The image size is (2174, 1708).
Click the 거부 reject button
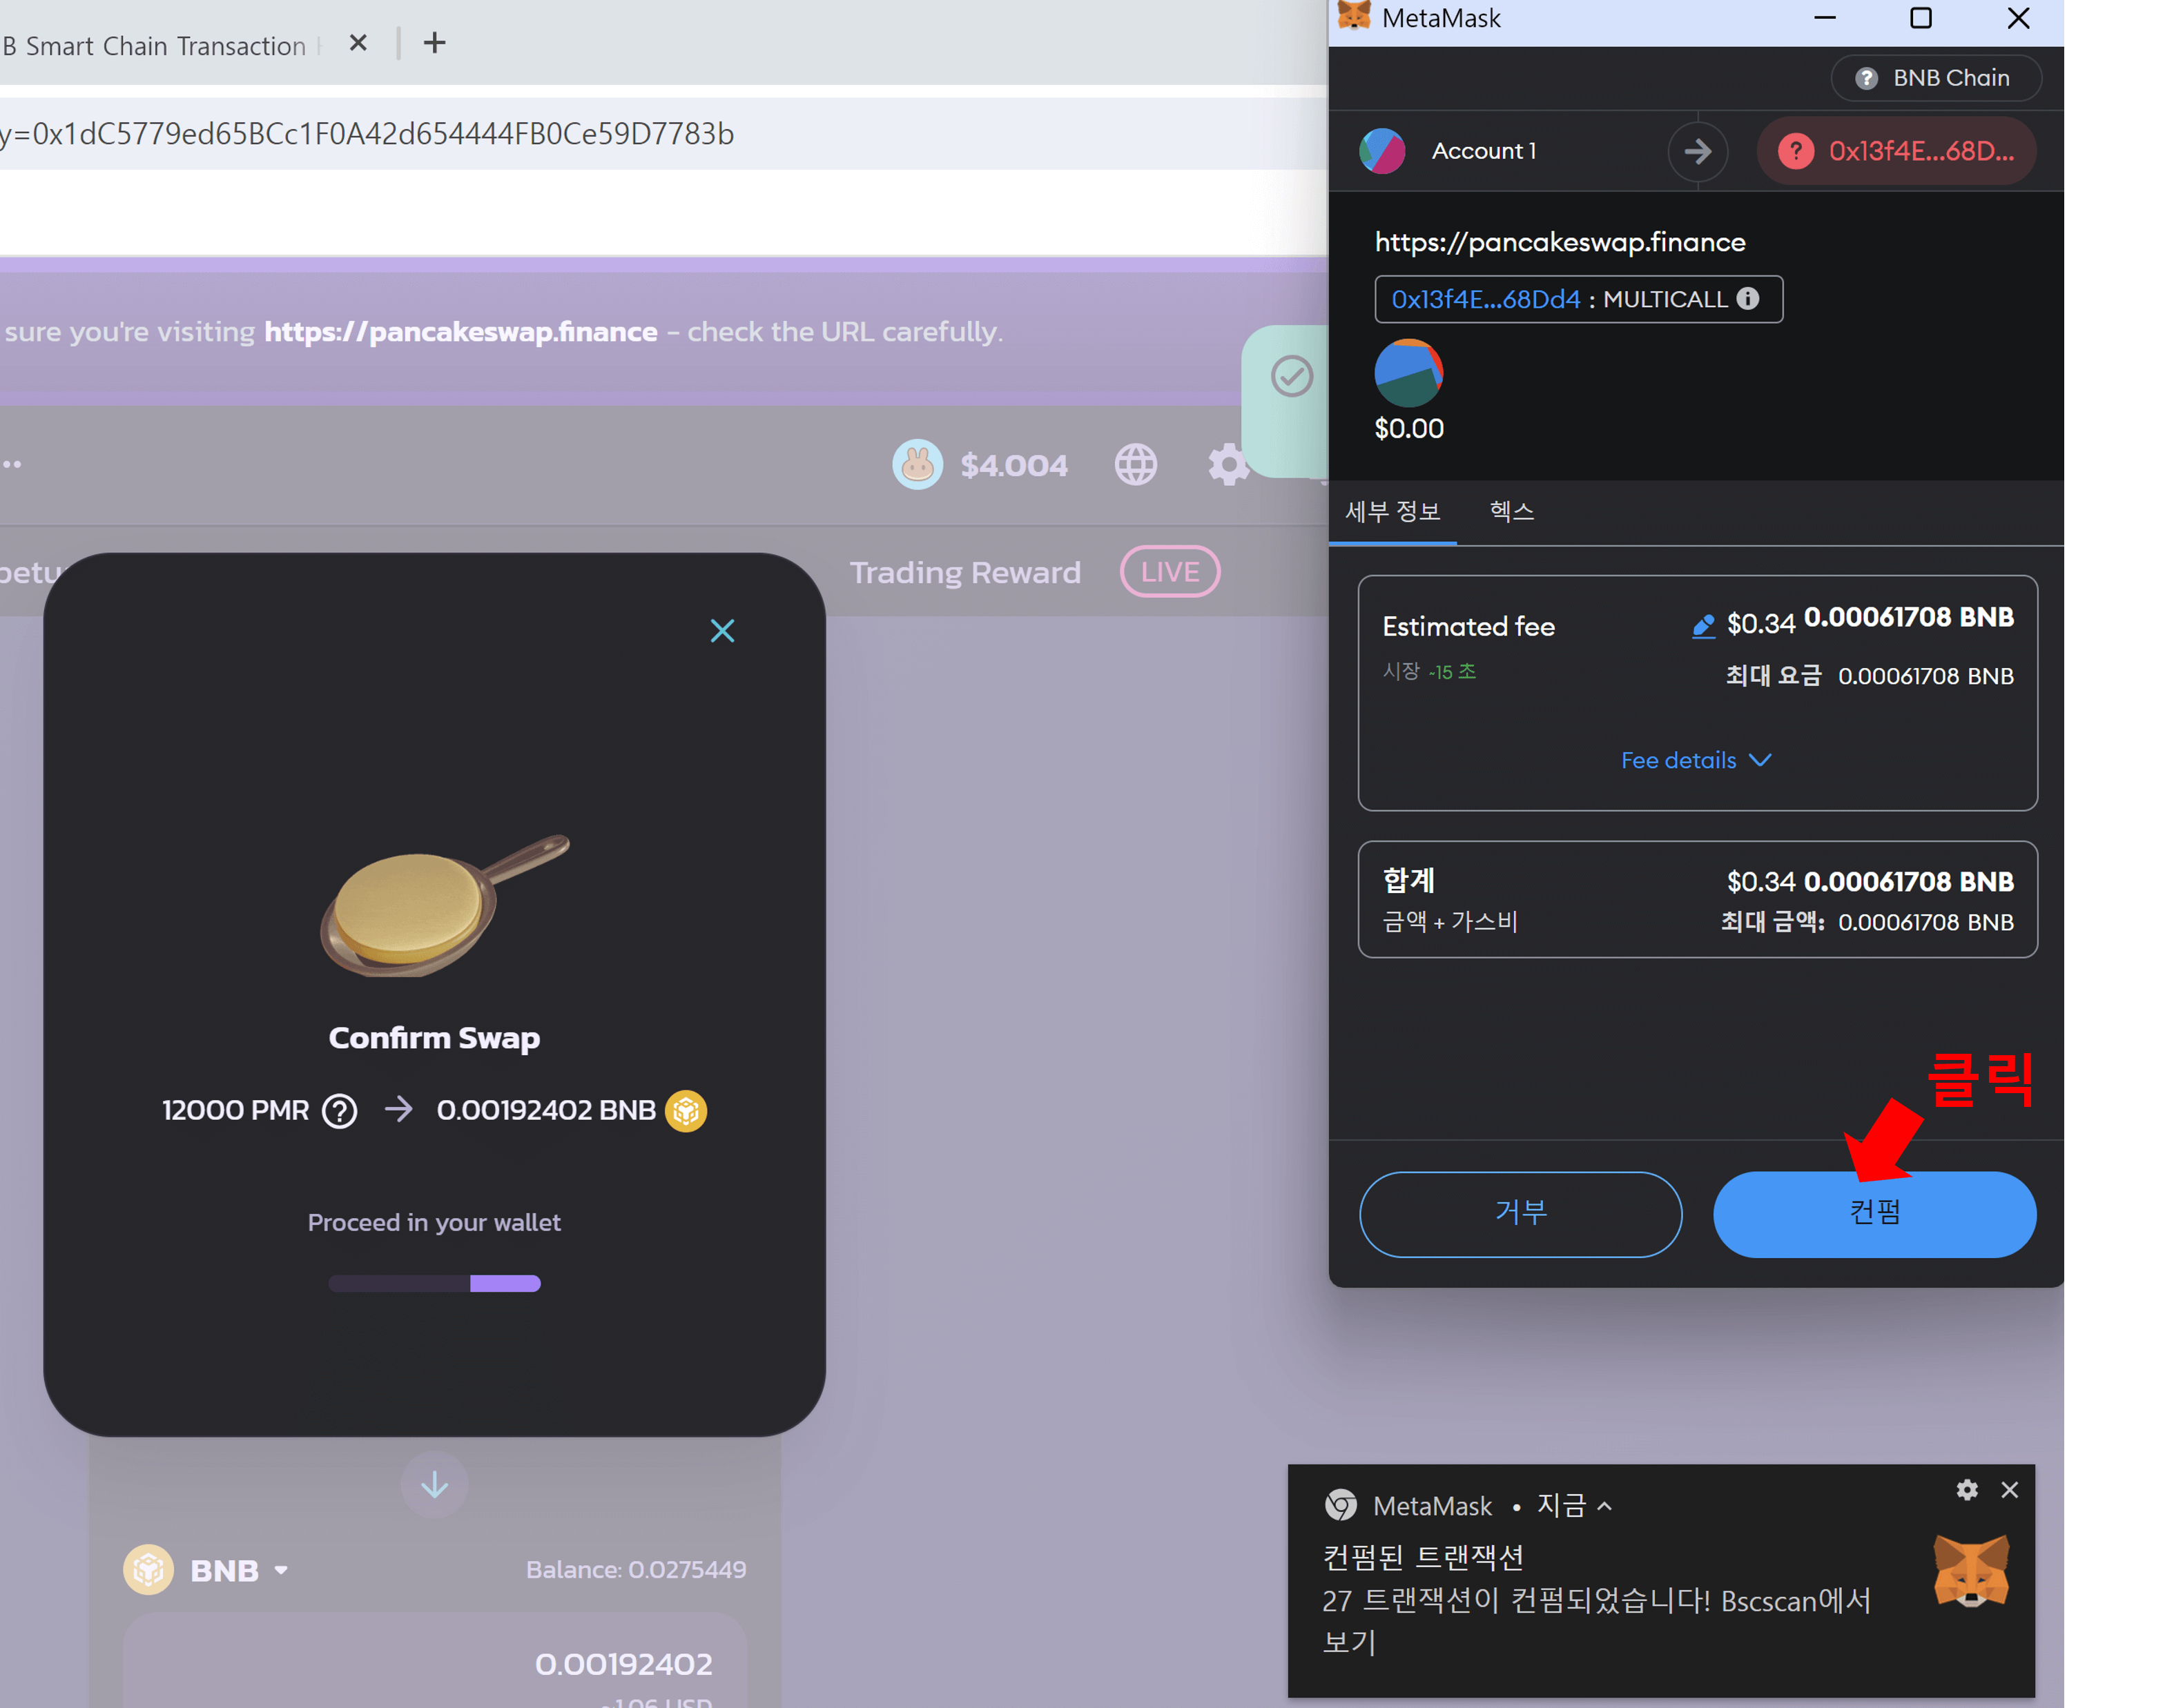click(x=1520, y=1213)
